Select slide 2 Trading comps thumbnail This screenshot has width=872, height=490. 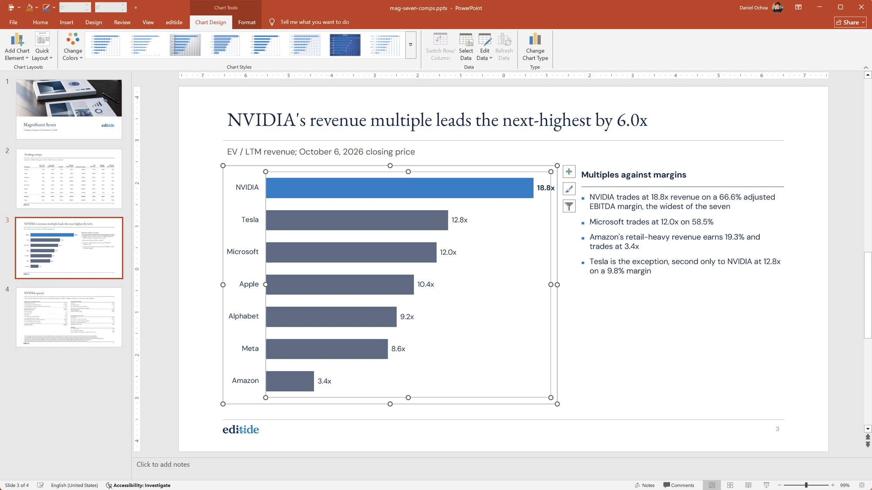pos(69,179)
